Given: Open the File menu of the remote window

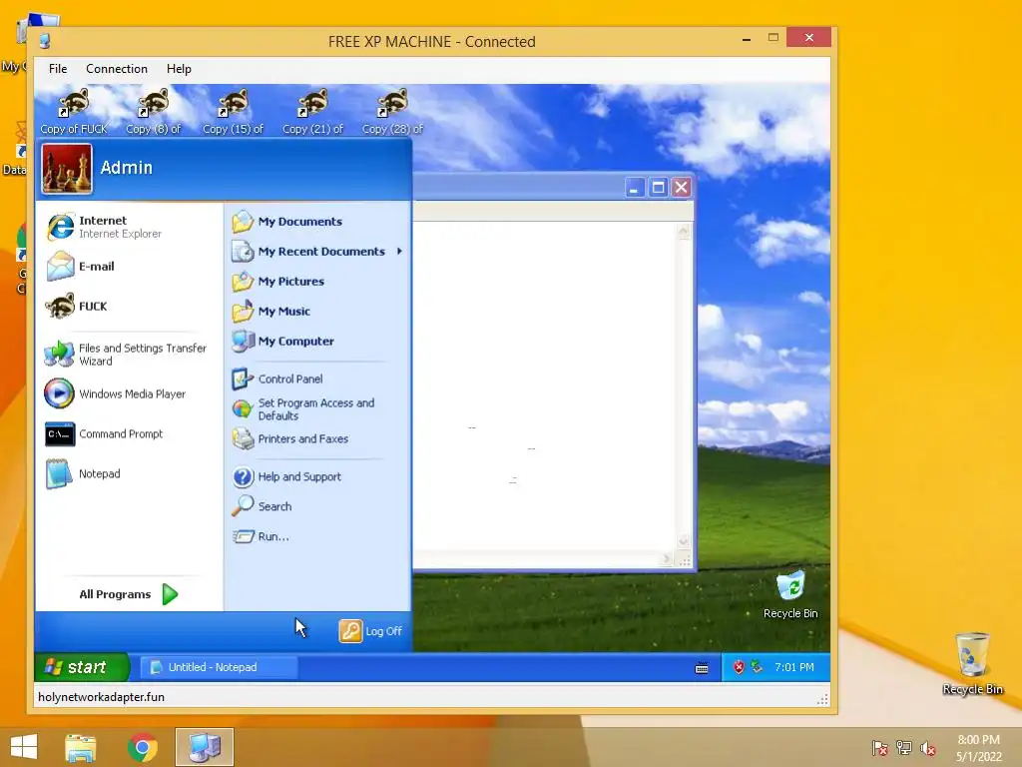Looking at the screenshot, I should (x=58, y=69).
